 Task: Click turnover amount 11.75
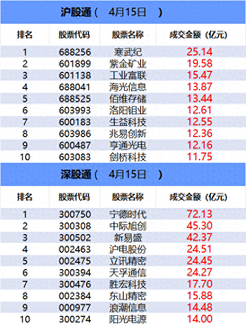[199, 157]
